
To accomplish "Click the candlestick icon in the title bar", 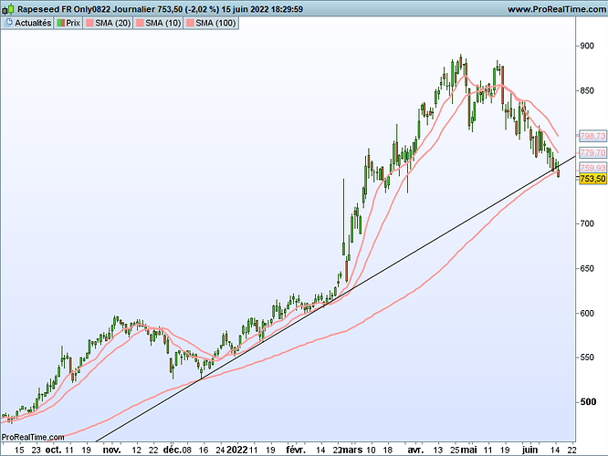I will click(x=7, y=8).
